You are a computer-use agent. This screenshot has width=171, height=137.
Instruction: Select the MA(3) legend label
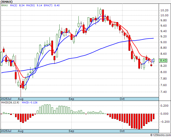pyautogui.click(x=14, y=5)
